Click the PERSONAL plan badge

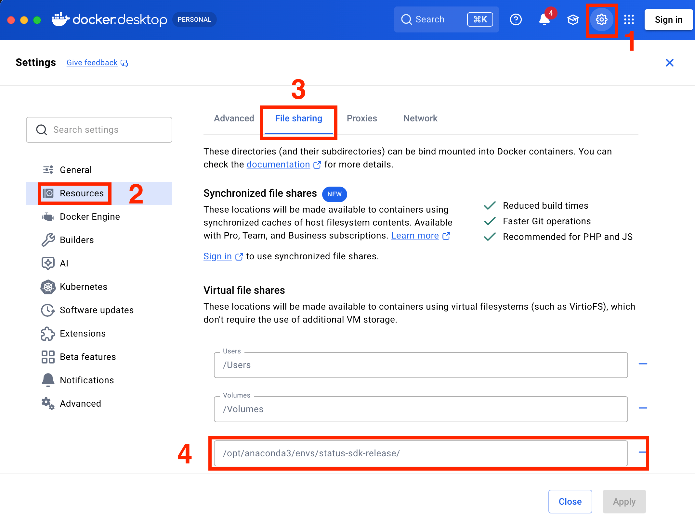194,20
